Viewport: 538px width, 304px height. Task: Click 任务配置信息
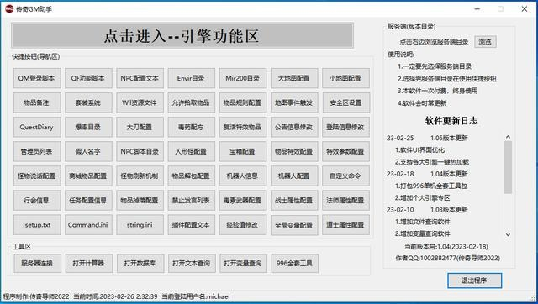point(88,201)
